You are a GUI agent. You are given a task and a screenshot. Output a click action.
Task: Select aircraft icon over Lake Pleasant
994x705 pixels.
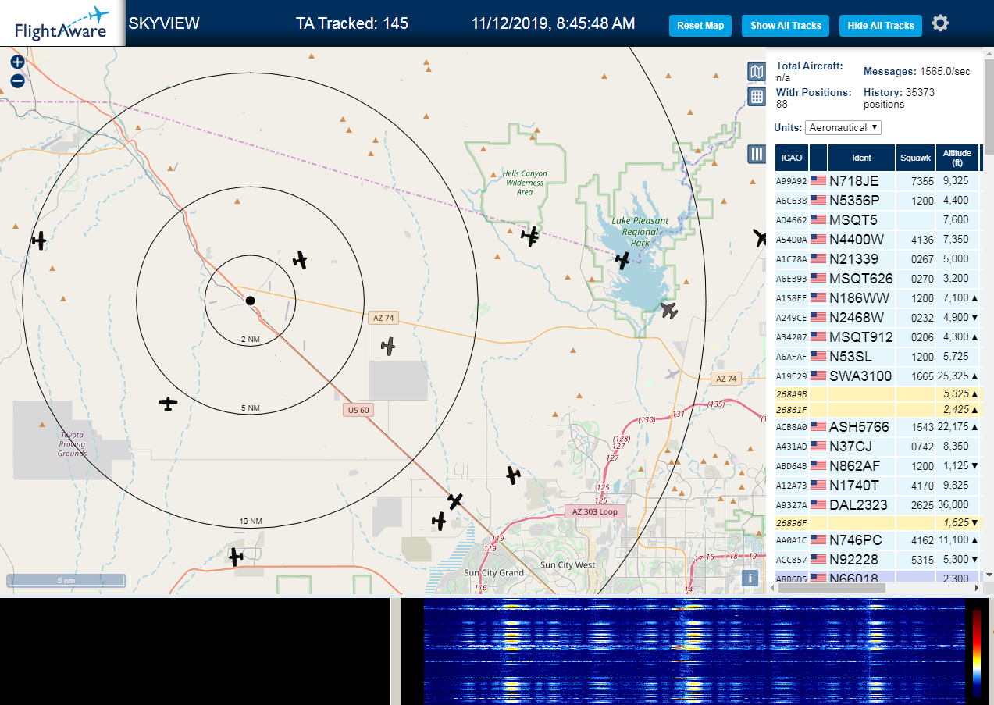pyautogui.click(x=622, y=260)
